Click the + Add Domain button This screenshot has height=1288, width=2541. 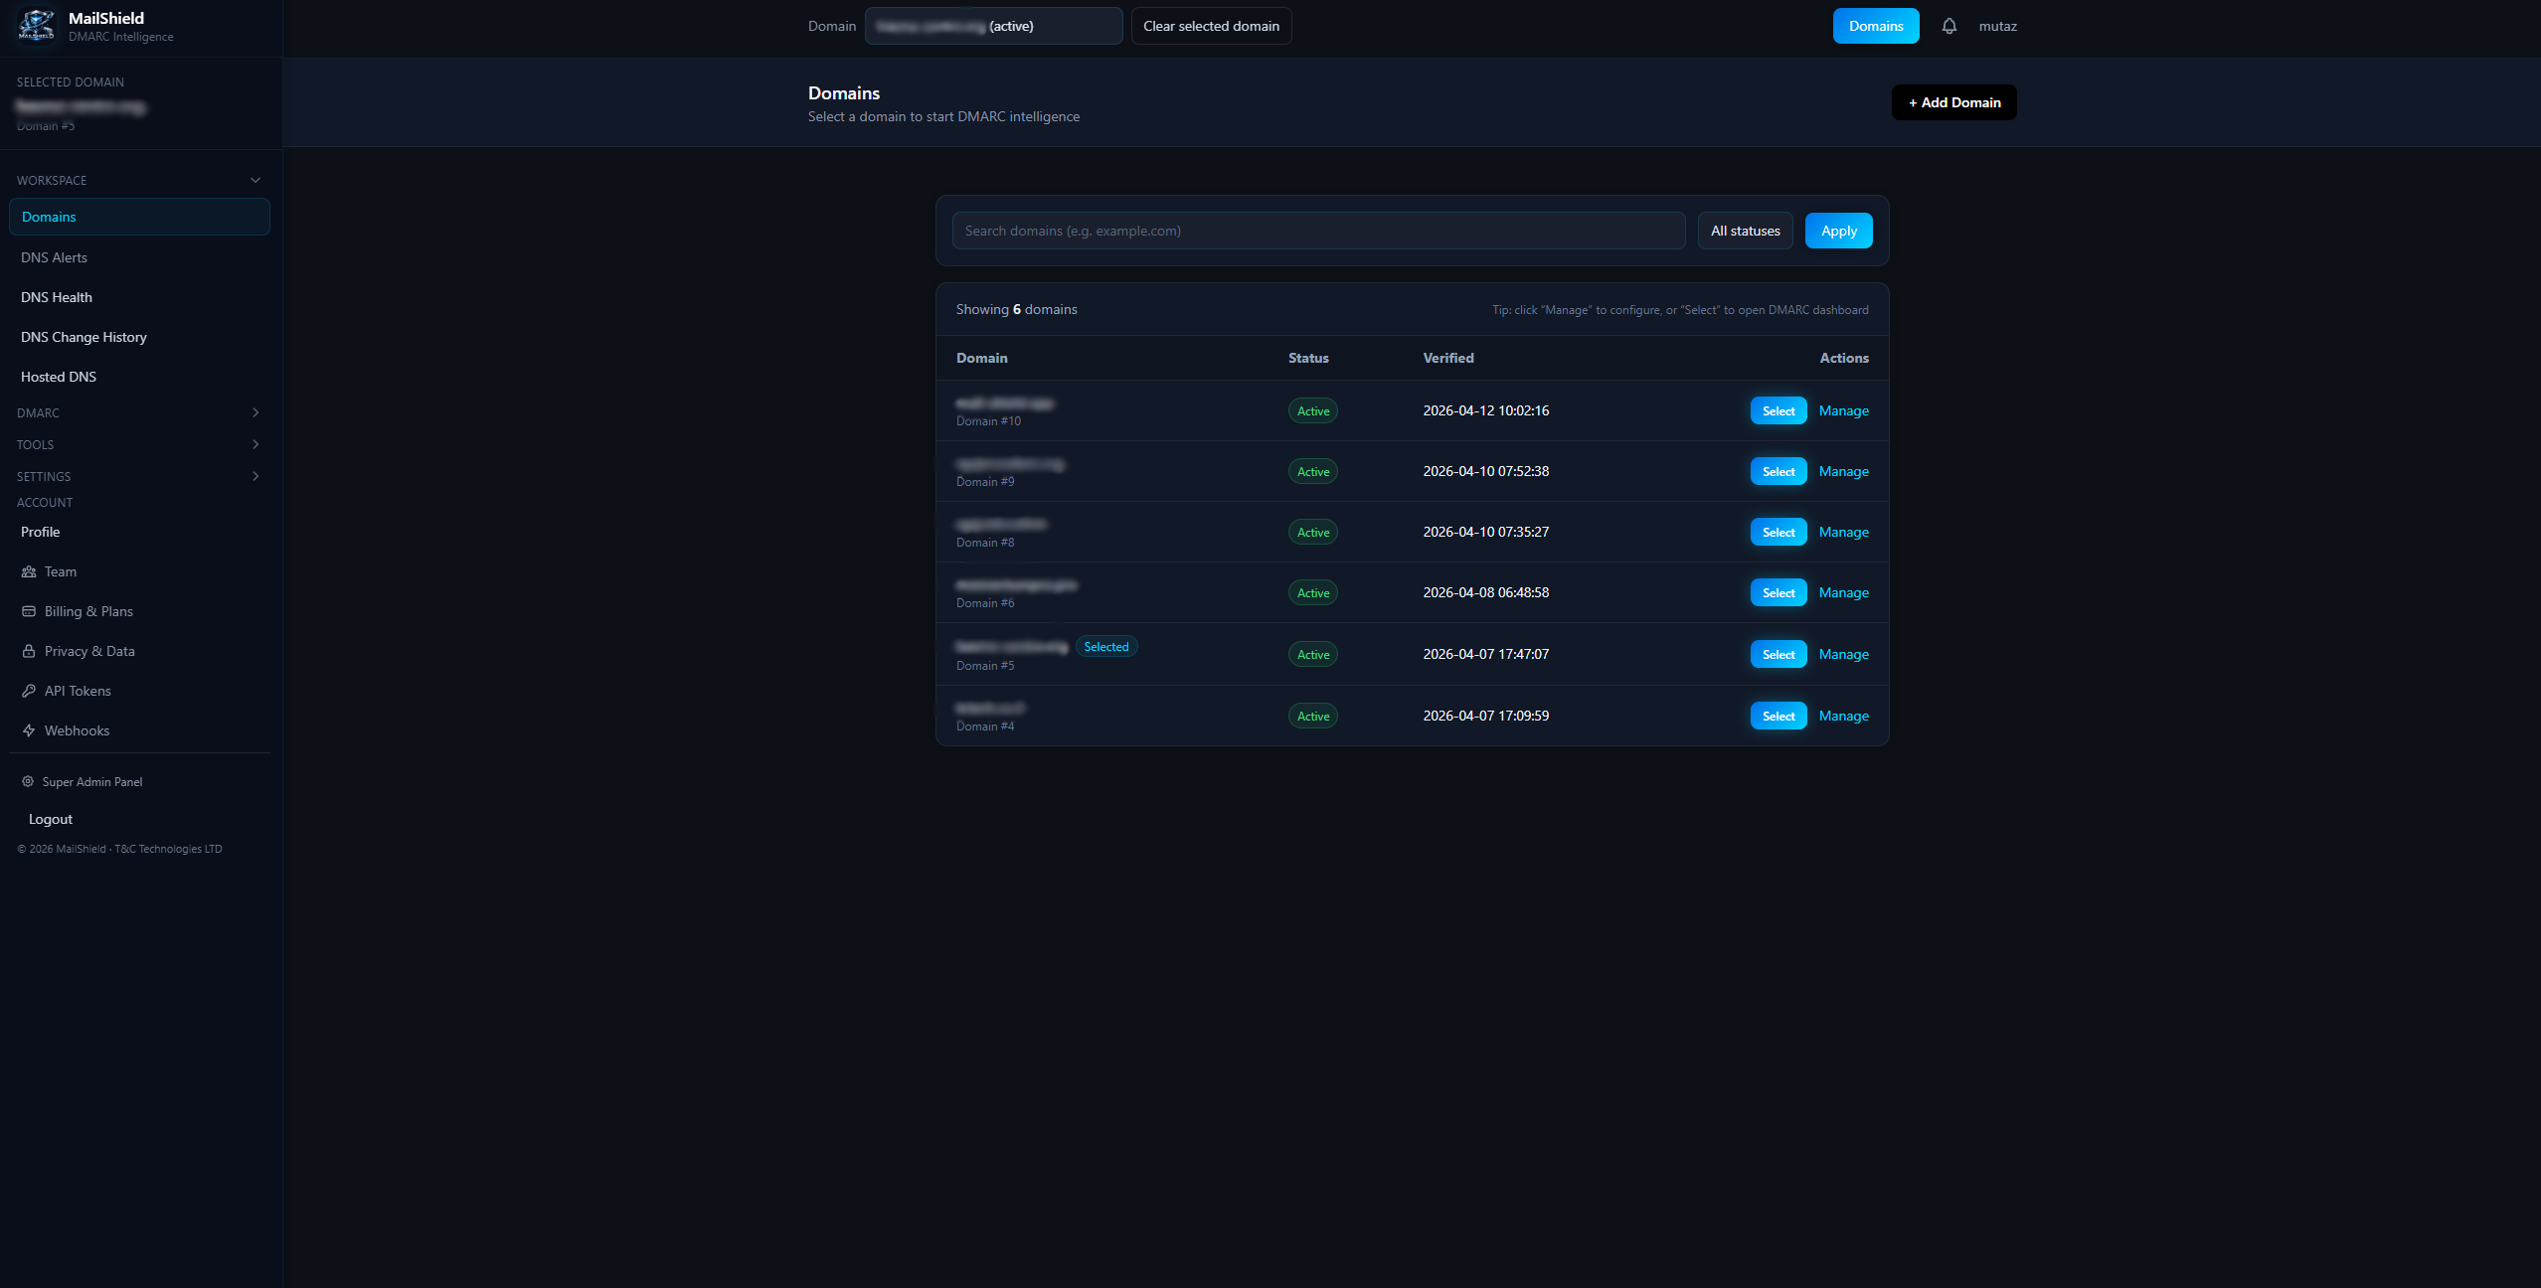1953,102
